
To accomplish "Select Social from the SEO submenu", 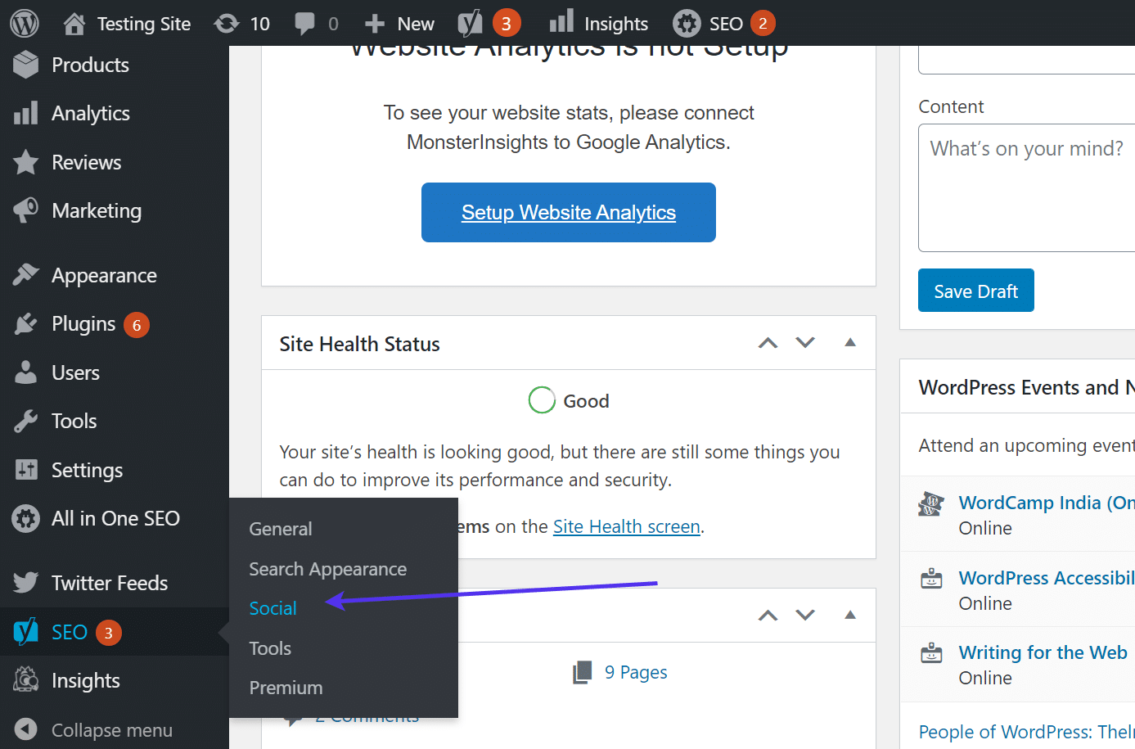I will point(272,608).
